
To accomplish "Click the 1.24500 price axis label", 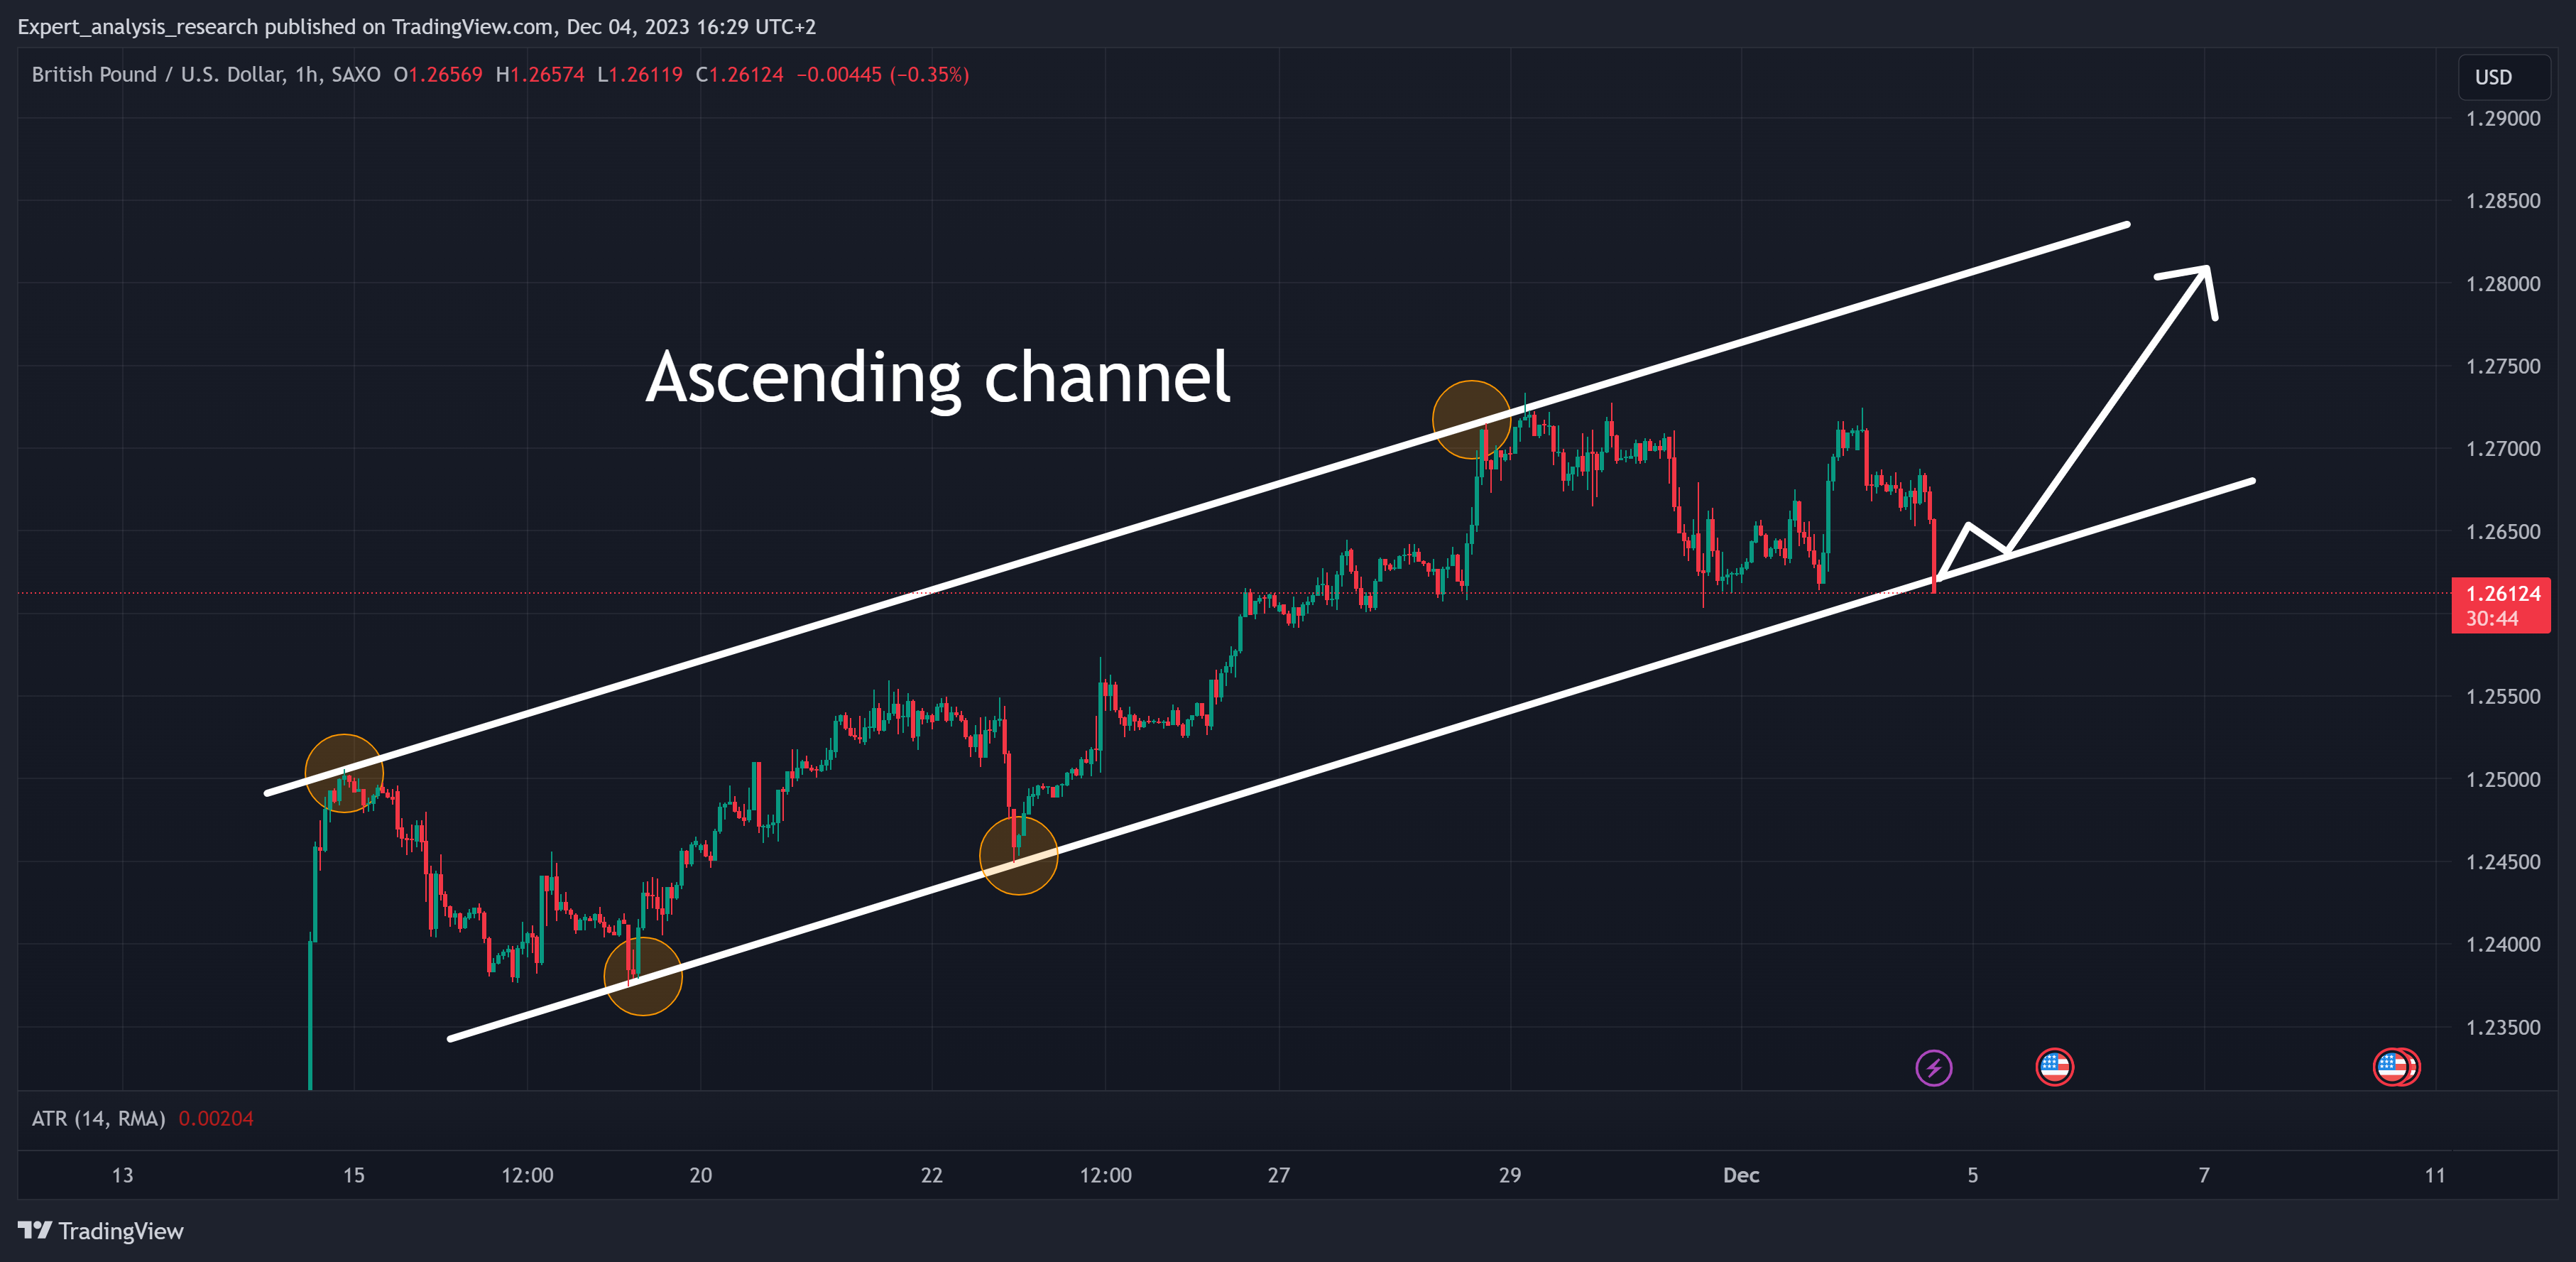I will coord(2502,862).
